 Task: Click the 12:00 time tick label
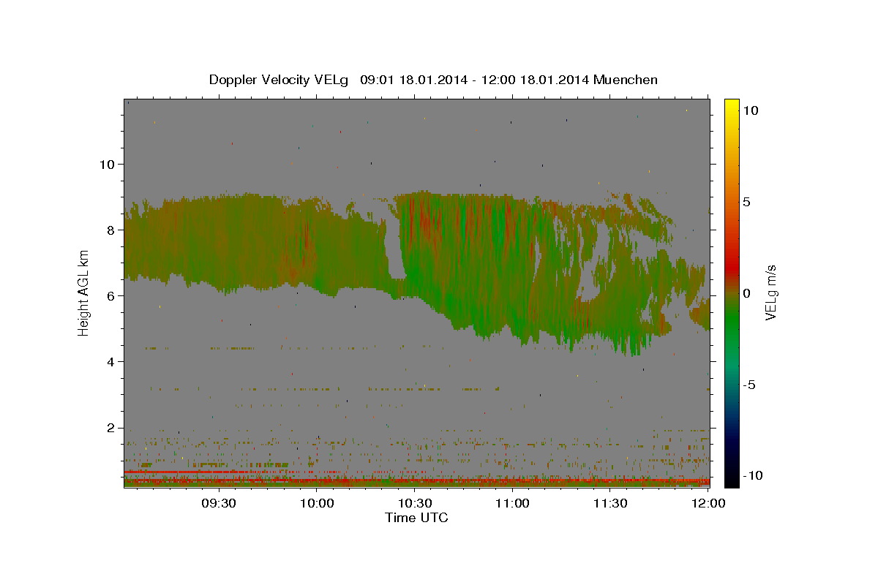point(708,503)
